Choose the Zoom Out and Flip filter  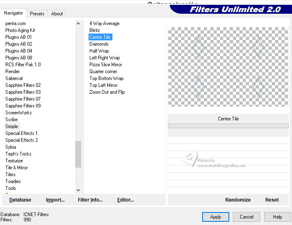click(x=107, y=92)
